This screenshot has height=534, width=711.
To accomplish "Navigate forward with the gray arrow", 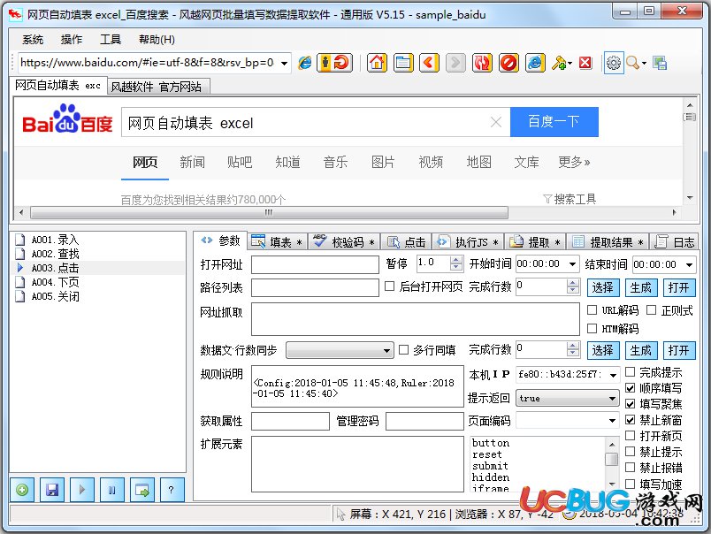I will pos(455,63).
